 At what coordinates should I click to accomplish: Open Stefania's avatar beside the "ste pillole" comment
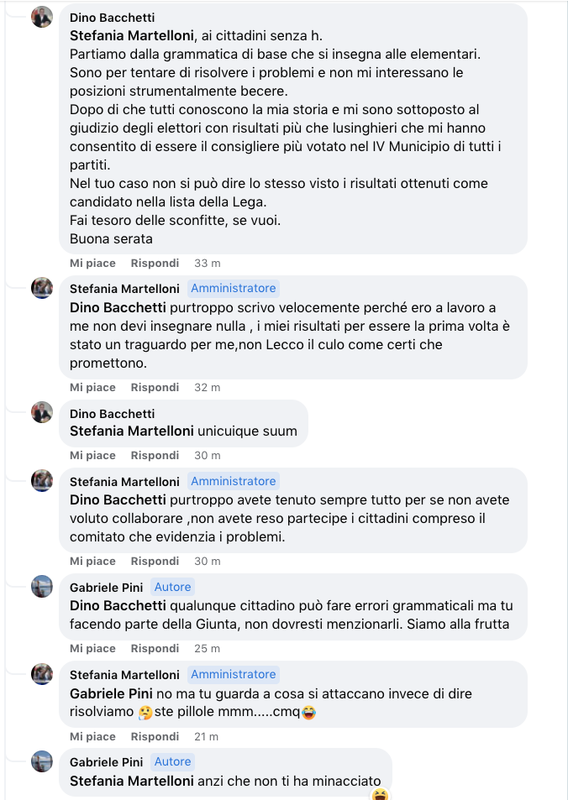[42, 674]
